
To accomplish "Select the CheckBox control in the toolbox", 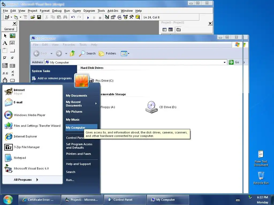I will (x=5, y=58).
